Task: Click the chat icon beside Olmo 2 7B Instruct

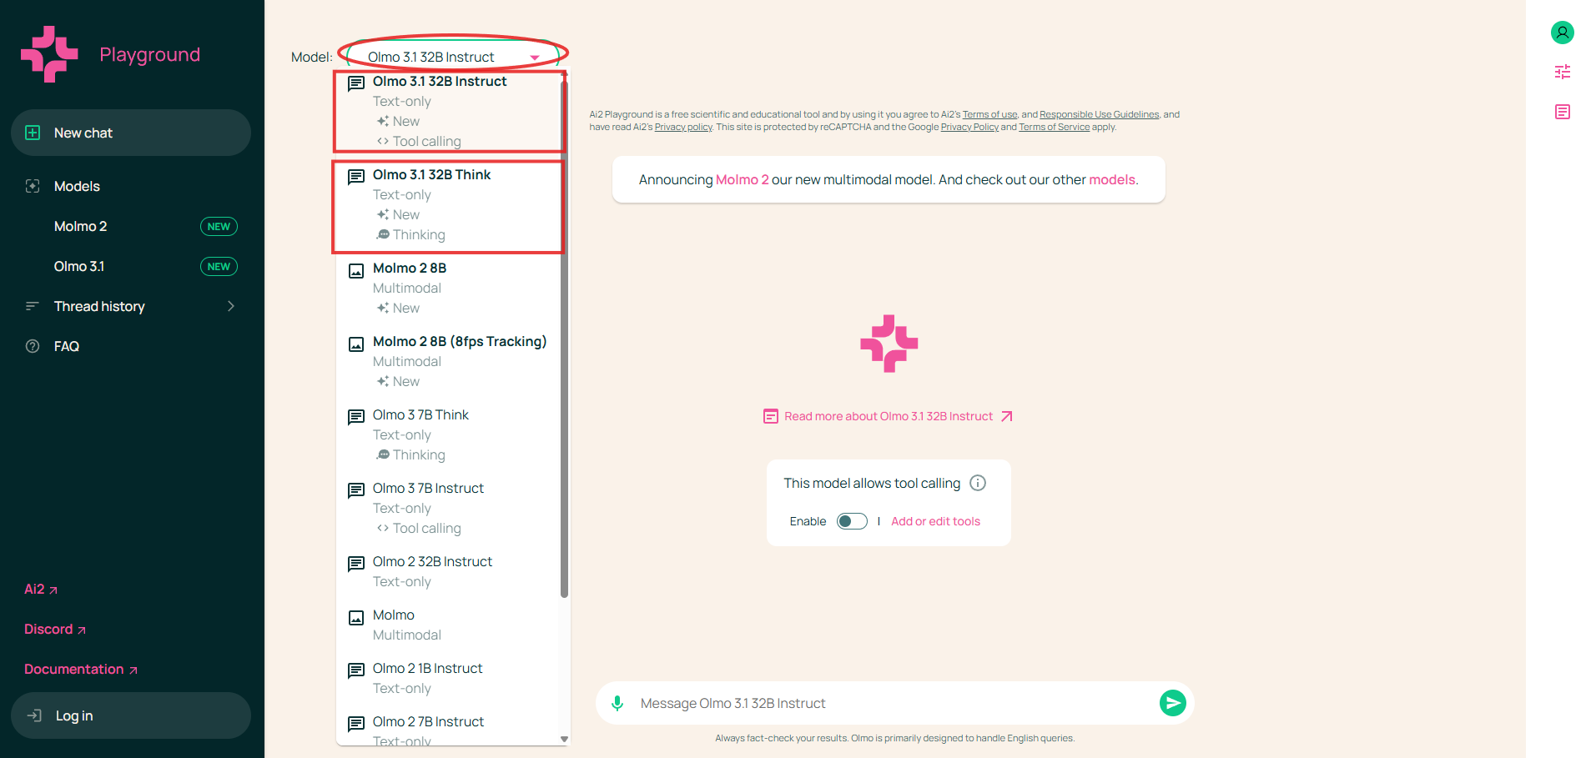Action: tap(356, 724)
